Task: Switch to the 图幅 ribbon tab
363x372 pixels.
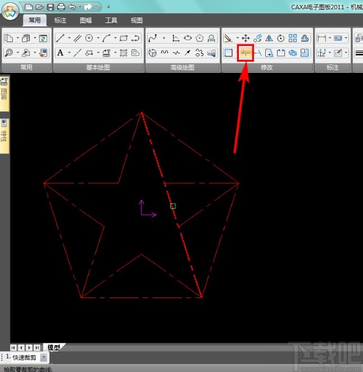Action: click(x=86, y=20)
